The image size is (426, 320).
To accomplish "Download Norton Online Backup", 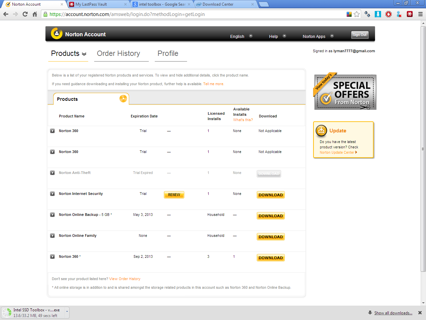I will (x=271, y=216).
